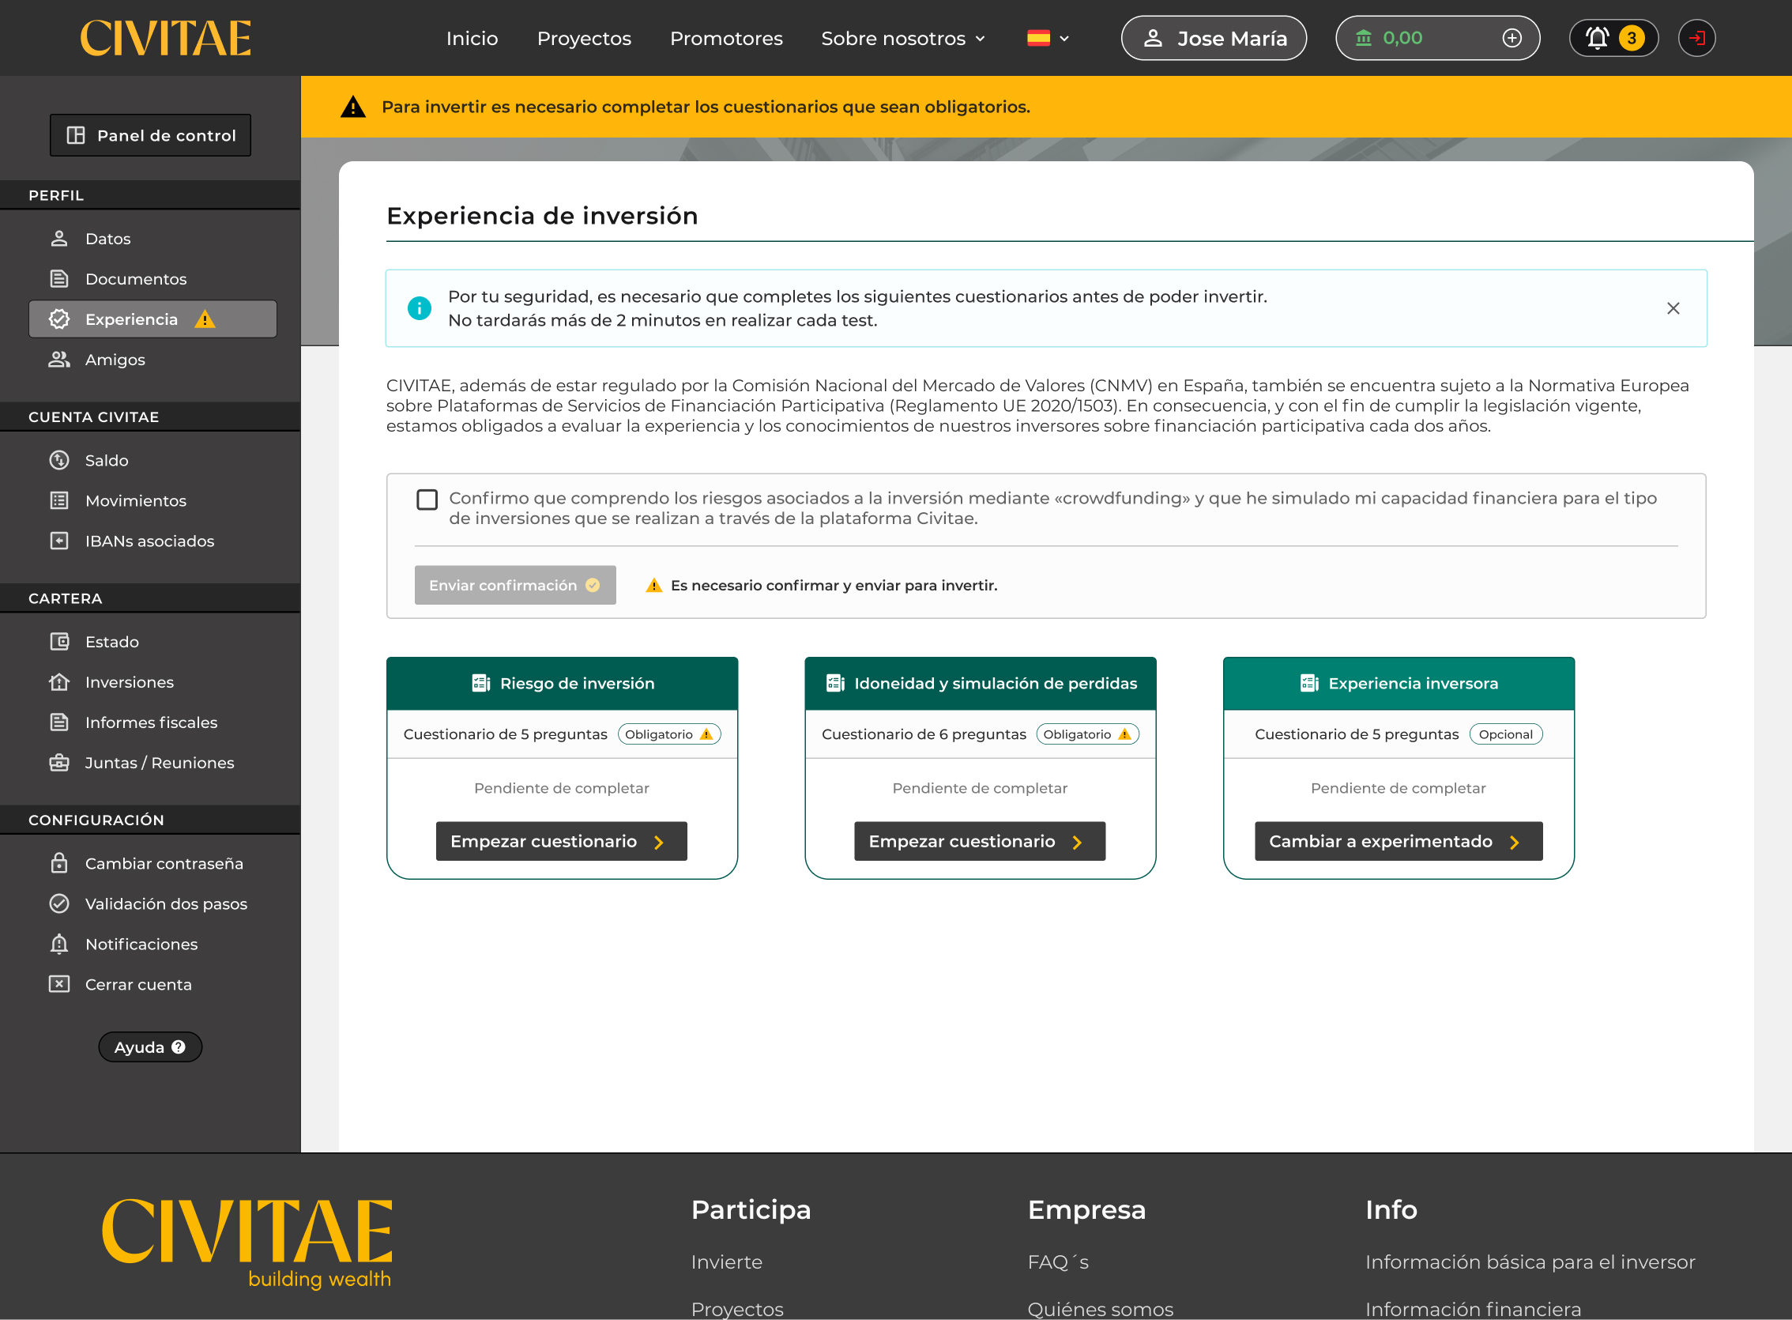
Task: Click the IBANs asociados icon
Action: point(59,540)
